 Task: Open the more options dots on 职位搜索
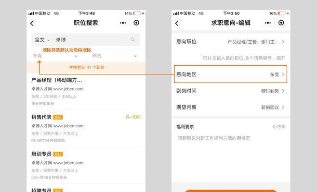click(x=123, y=23)
